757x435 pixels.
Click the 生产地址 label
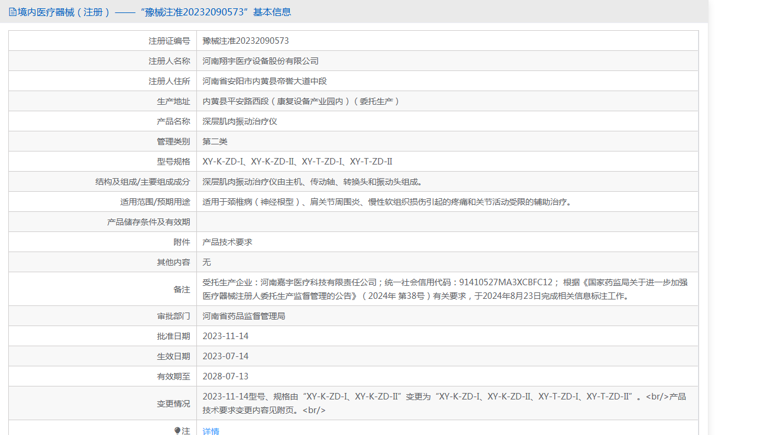point(173,101)
